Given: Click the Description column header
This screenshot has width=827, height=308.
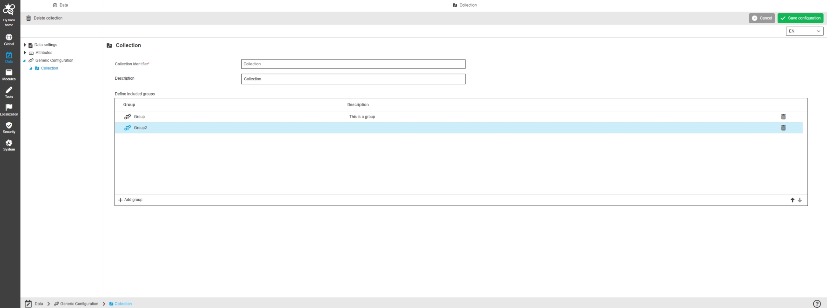Looking at the screenshot, I should pos(358,105).
